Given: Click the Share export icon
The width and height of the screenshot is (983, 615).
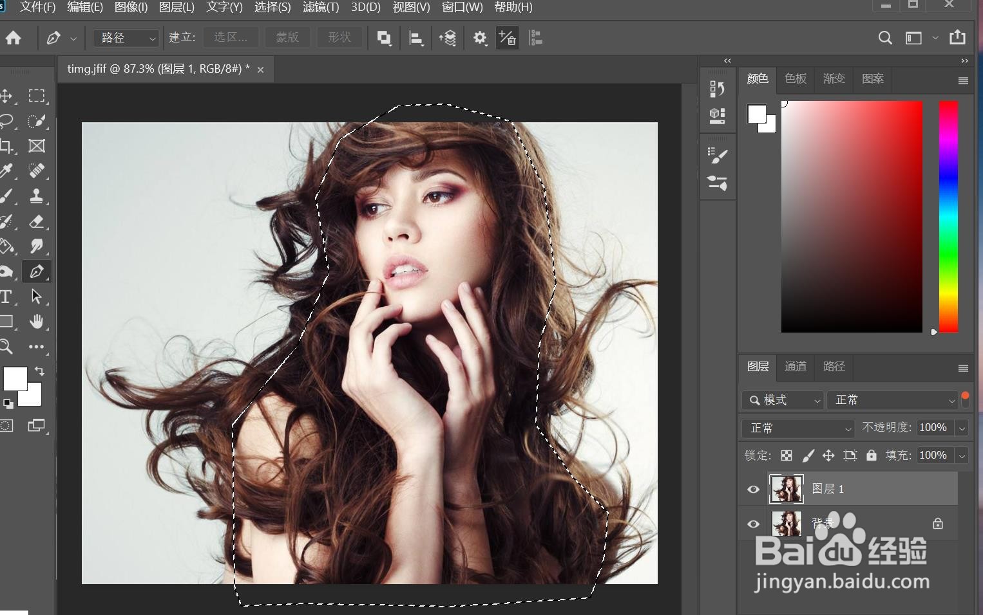Looking at the screenshot, I should pos(957,37).
